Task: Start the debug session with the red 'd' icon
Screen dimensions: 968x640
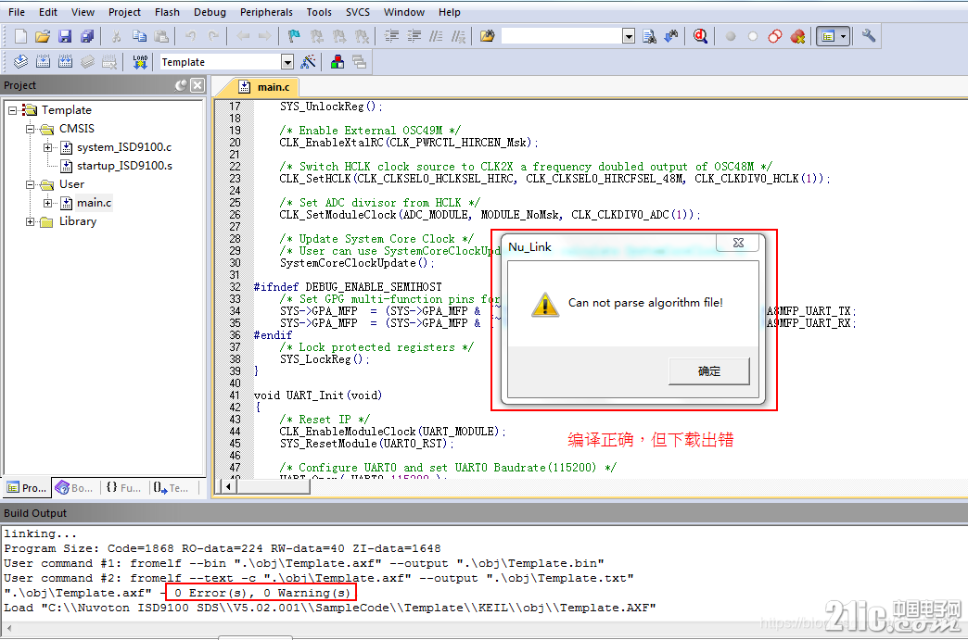Action: pyautogui.click(x=700, y=36)
